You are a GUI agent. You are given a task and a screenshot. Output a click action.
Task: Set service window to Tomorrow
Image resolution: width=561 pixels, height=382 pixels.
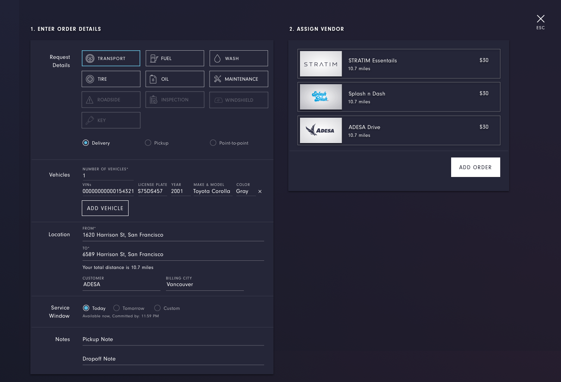116,308
